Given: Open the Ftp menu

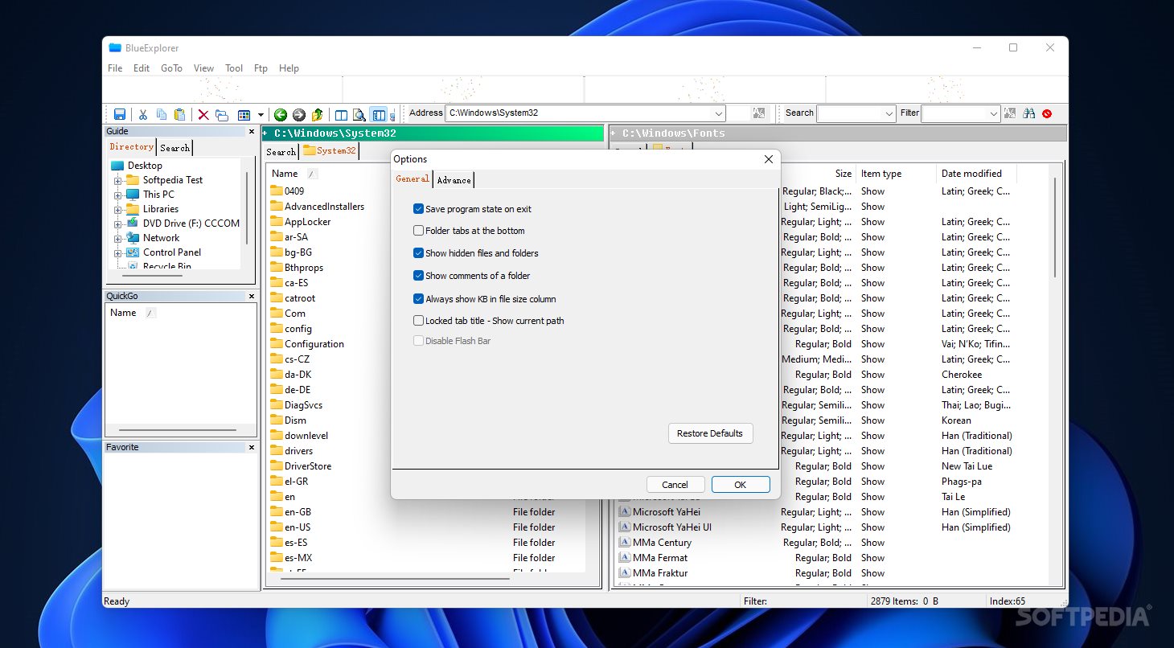Looking at the screenshot, I should click(261, 68).
